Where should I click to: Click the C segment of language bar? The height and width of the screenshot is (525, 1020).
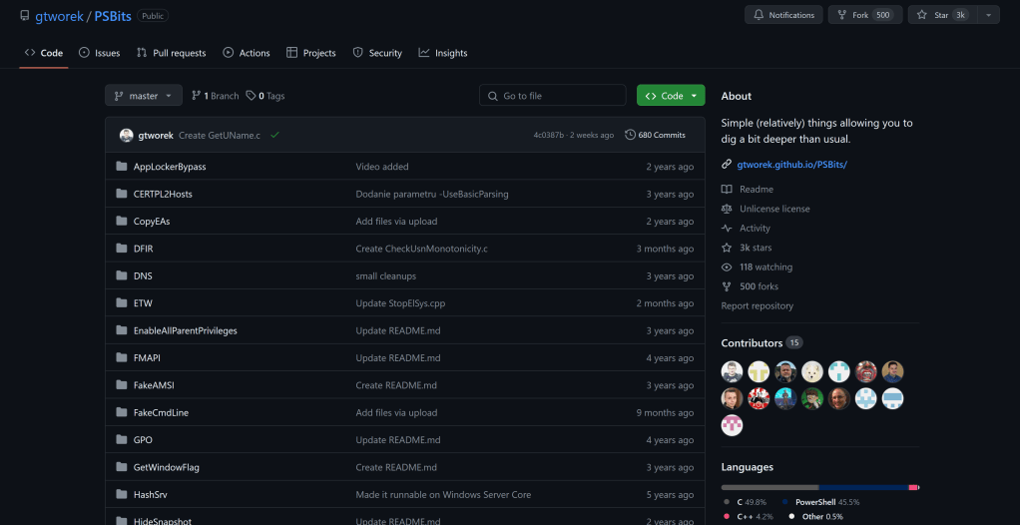pyautogui.click(x=770, y=487)
